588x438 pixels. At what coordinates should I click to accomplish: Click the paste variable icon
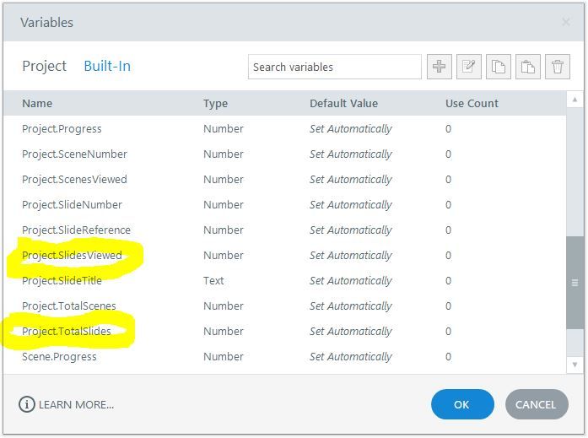tap(528, 68)
